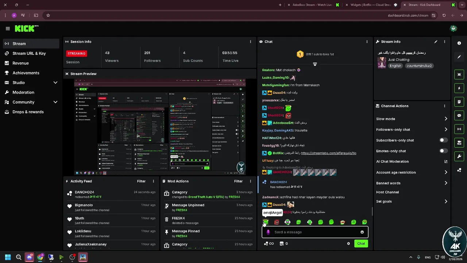Image resolution: width=467 pixels, height=263 pixels.
Task: Open Stream in the sidebar
Action: 31,43
